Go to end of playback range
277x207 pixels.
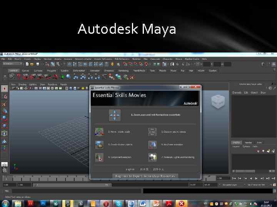point(273,179)
